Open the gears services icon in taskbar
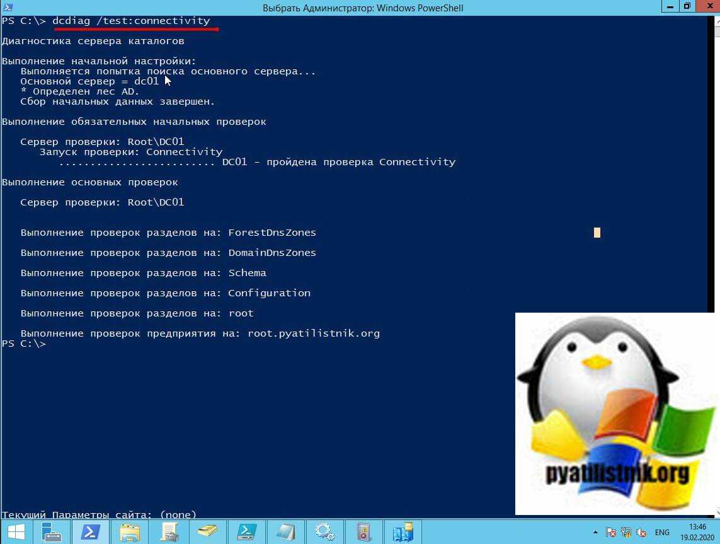 (324, 532)
